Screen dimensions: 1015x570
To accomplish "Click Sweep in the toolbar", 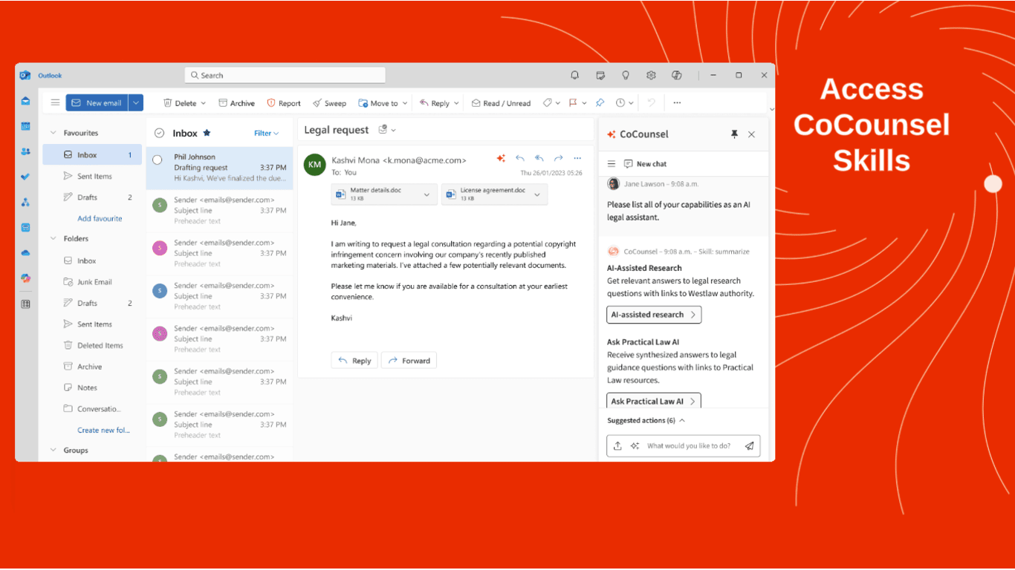I will click(x=329, y=103).
